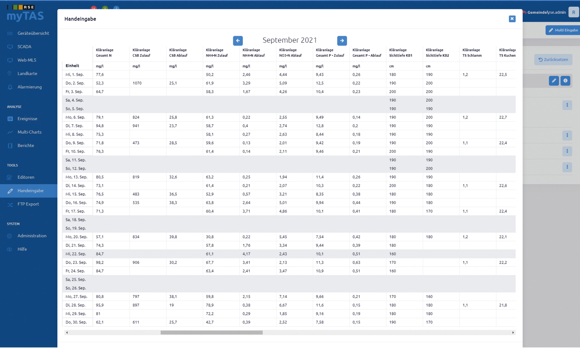This screenshot has width=580, height=348.
Task: Click the Multi Eingabe button
Action: pyautogui.click(x=563, y=30)
